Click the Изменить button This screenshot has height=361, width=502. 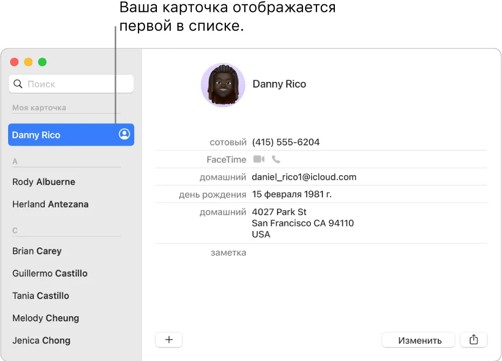point(418,340)
